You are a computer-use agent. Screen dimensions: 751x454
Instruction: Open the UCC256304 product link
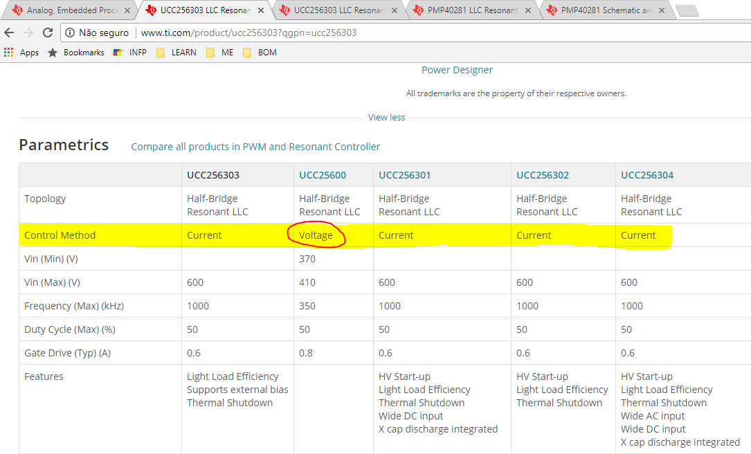click(647, 175)
